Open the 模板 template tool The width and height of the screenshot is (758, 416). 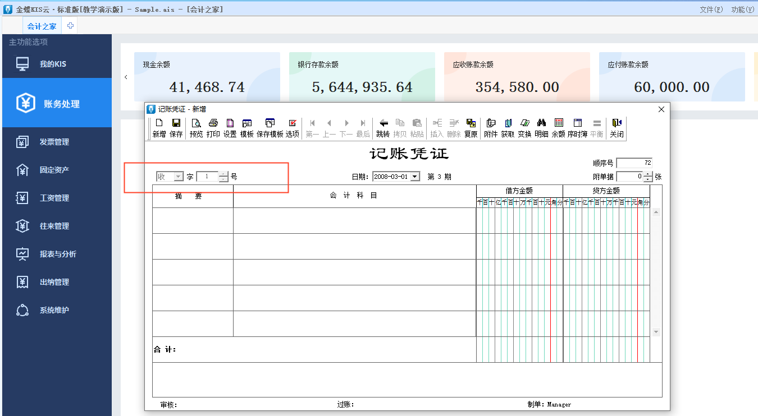[247, 128]
